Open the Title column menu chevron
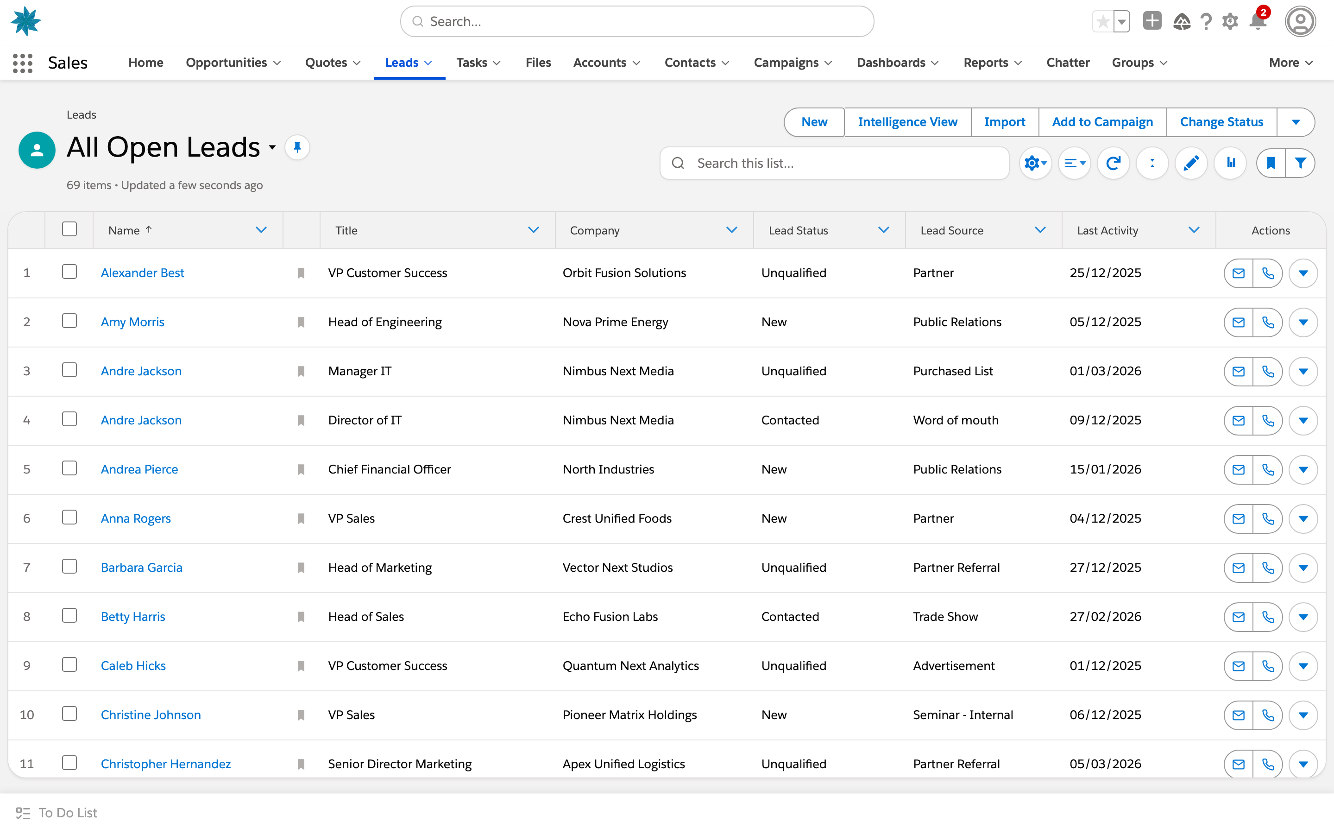 (x=533, y=230)
